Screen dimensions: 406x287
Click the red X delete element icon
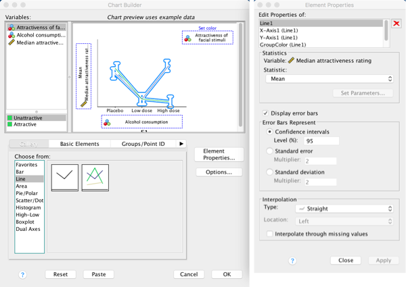(x=397, y=24)
